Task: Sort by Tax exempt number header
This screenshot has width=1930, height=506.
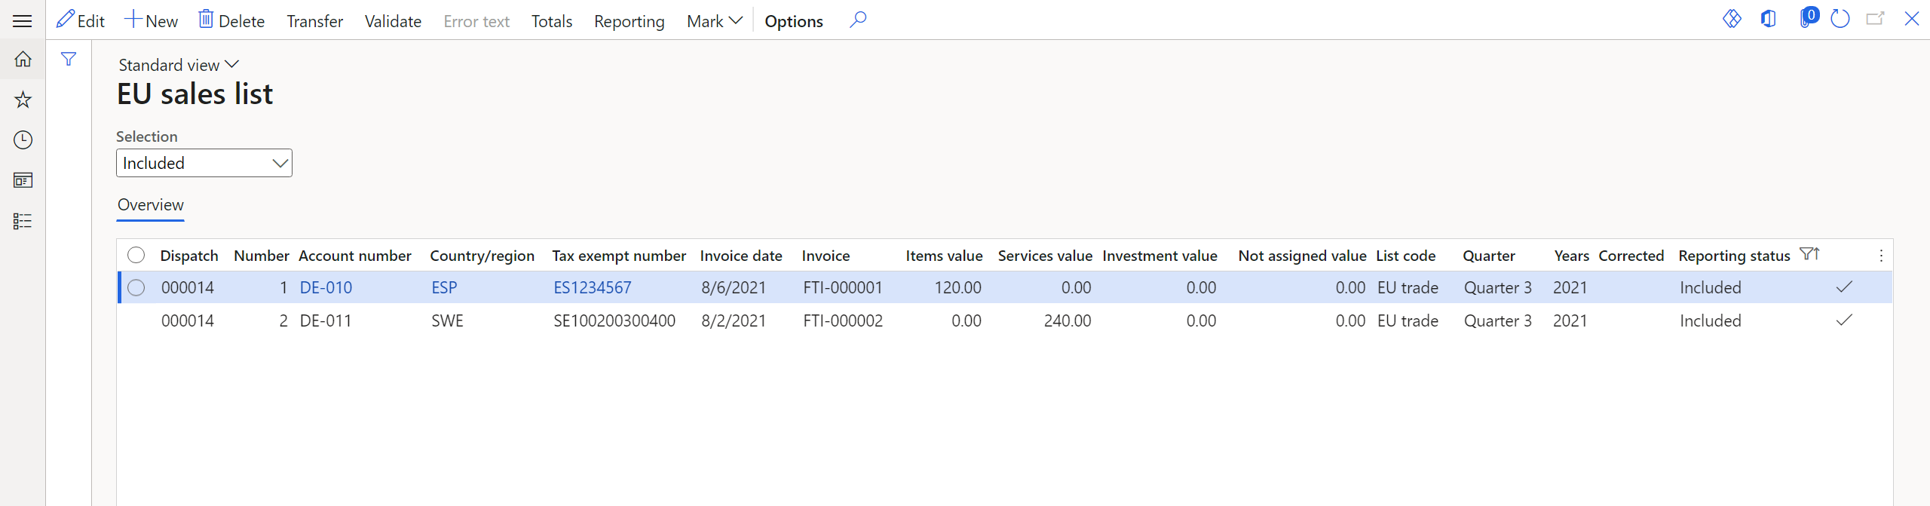Action: pos(619,256)
